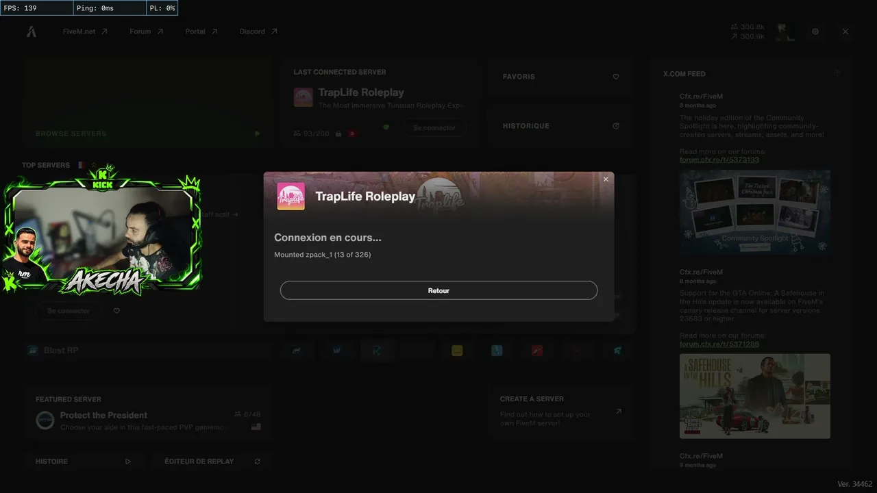Open the Protect the President featured server

pyautogui.click(x=148, y=414)
